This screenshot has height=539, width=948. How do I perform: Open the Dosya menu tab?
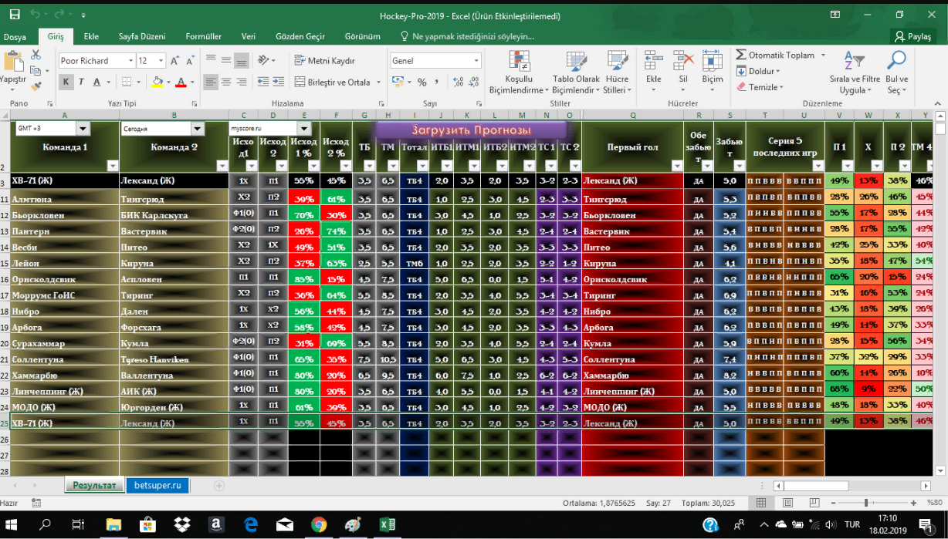click(15, 36)
